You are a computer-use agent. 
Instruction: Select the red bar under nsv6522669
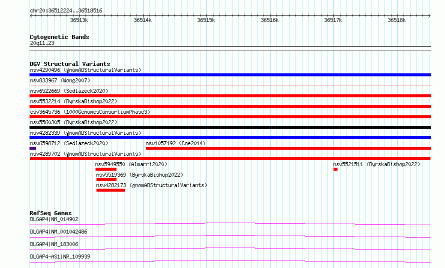(x=230, y=96)
